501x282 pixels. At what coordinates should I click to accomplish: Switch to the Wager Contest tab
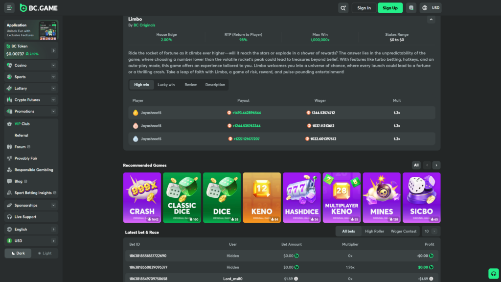pos(404,231)
